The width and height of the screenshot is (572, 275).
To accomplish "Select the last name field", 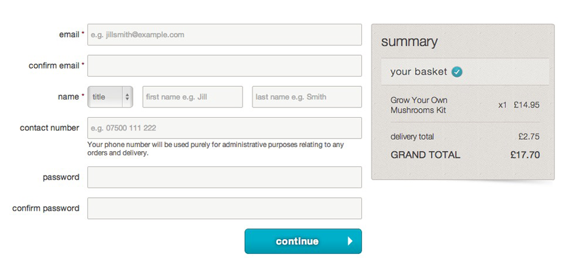I will pos(307,97).
